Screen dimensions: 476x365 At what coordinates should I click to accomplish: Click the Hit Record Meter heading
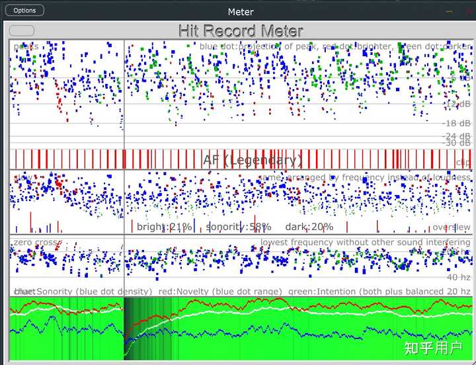[241, 31]
